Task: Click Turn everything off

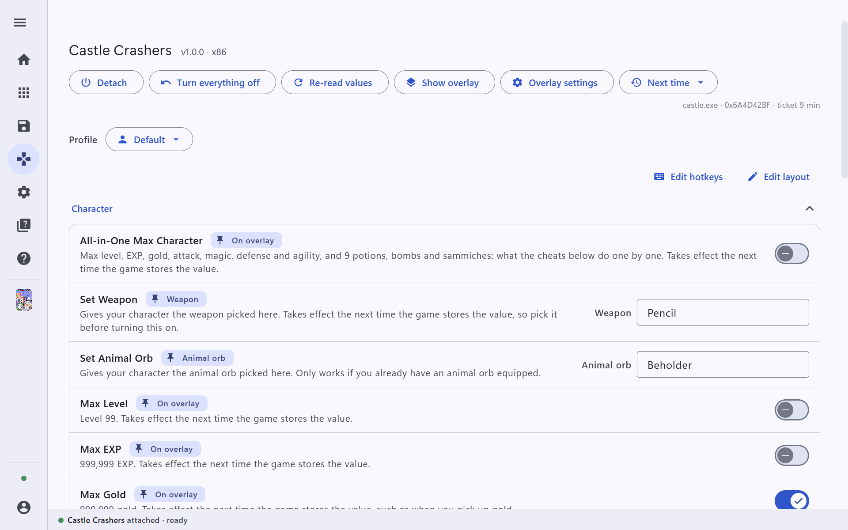Action: pyautogui.click(x=212, y=83)
